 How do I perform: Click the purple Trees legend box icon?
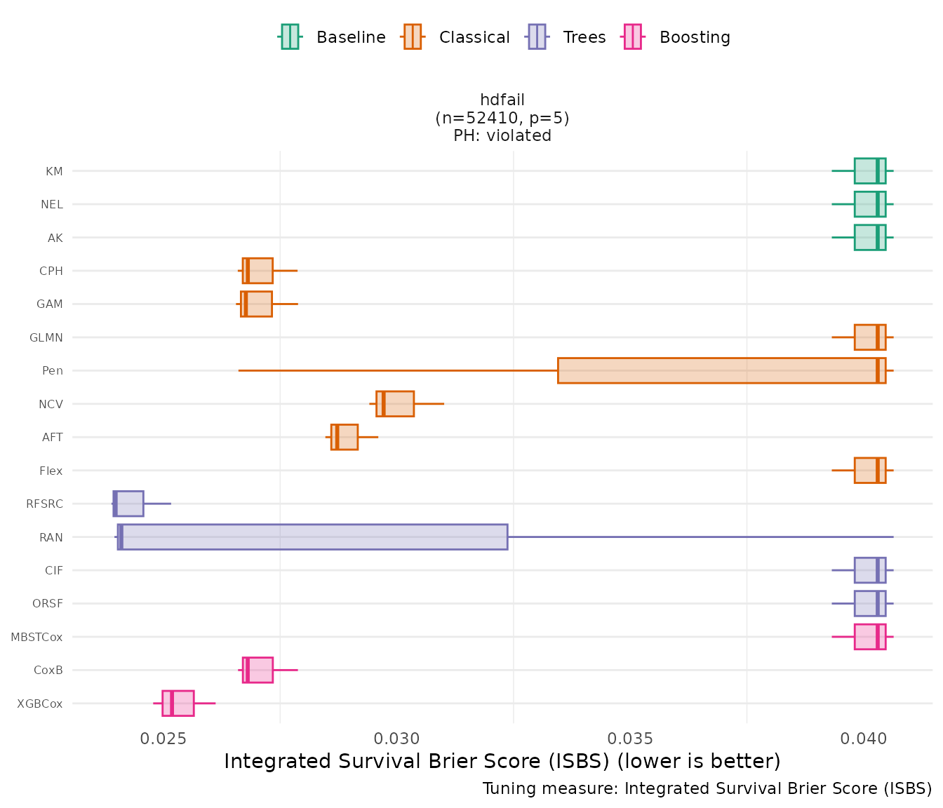coord(537,37)
